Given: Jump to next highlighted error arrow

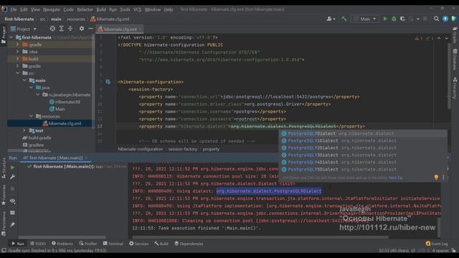Looking at the screenshot, I should pos(446,38).
